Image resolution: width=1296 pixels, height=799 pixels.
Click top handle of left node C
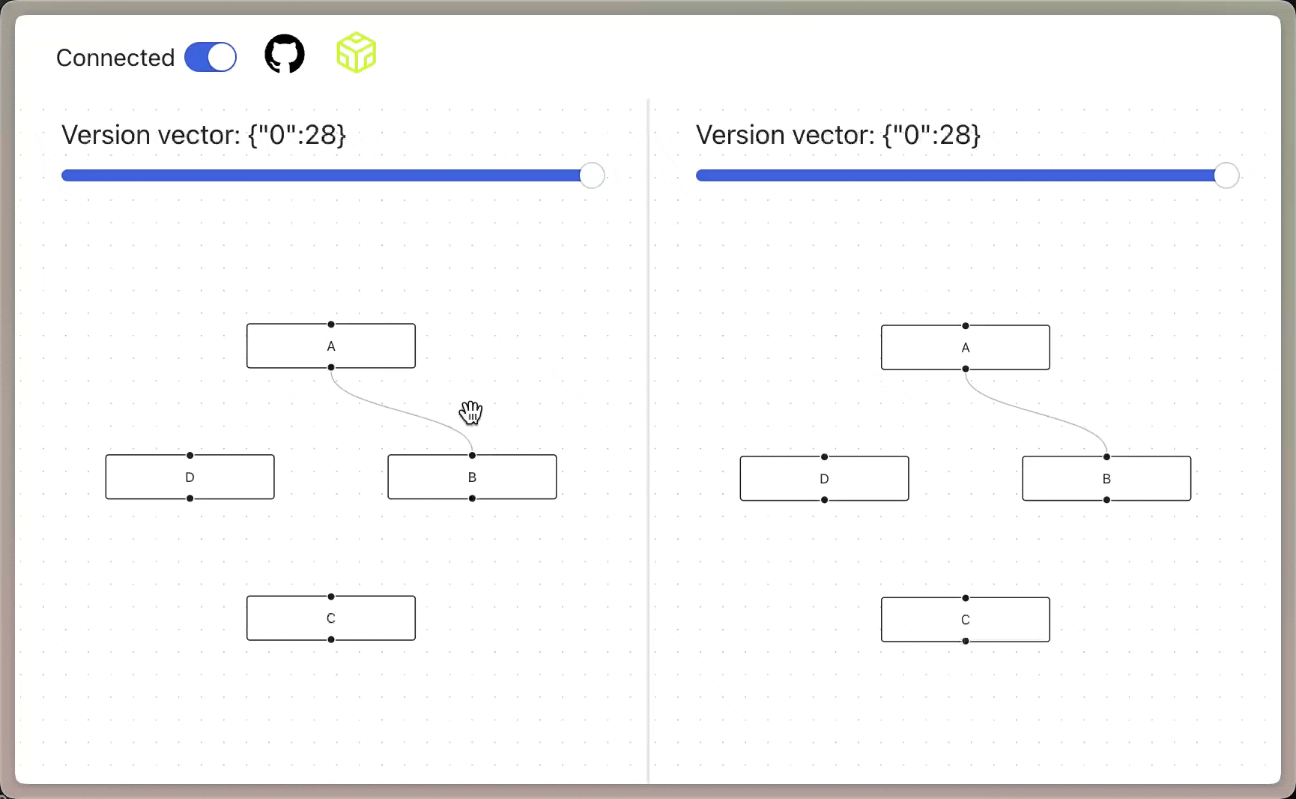[331, 597]
